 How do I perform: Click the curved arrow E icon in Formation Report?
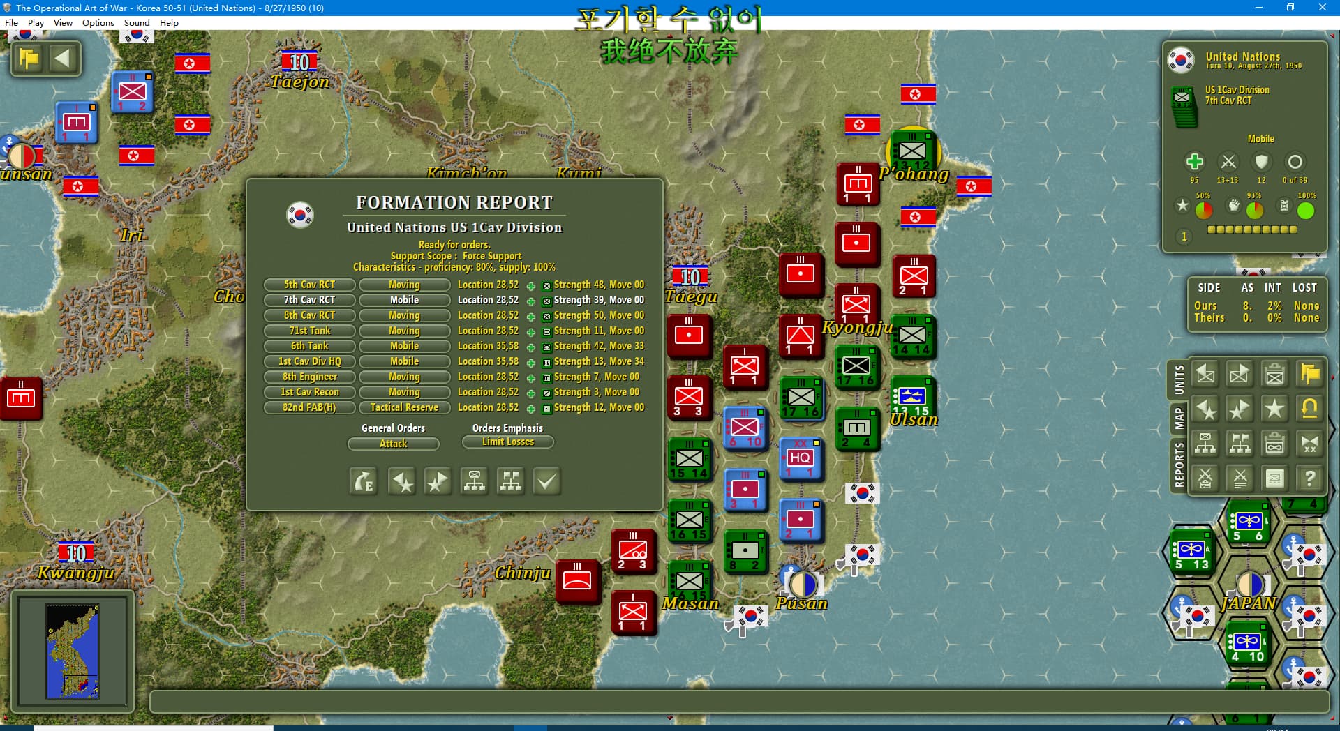click(364, 481)
